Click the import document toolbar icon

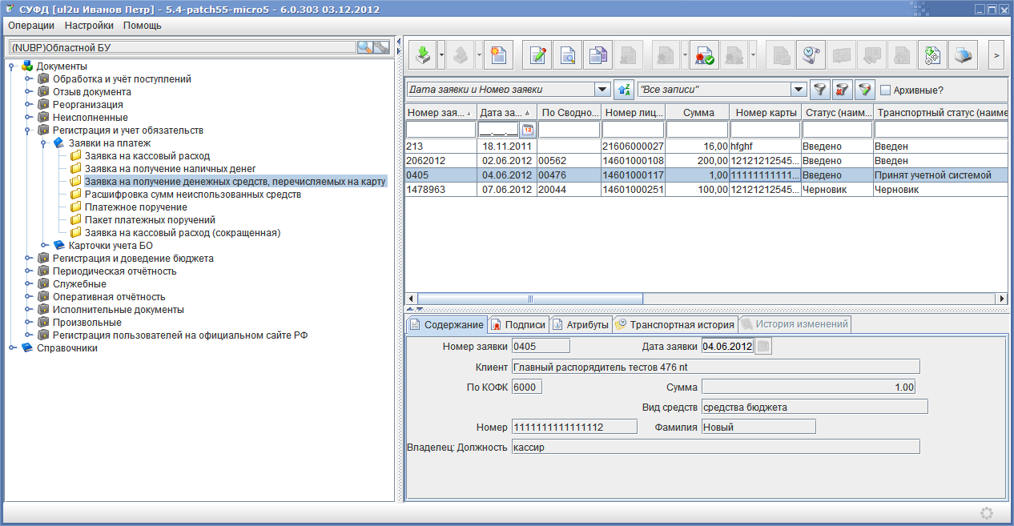[424, 55]
